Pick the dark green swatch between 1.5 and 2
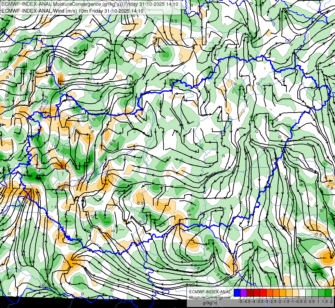 pyautogui.click(x=328, y=293)
